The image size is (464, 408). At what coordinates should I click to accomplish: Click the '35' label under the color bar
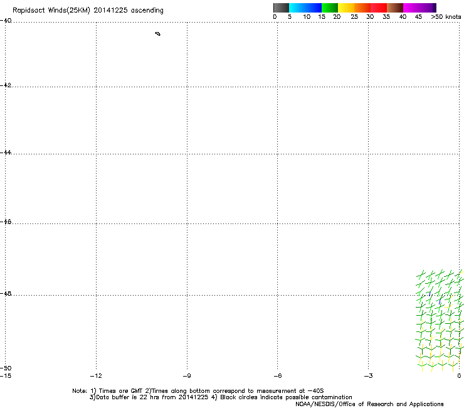pyautogui.click(x=386, y=17)
